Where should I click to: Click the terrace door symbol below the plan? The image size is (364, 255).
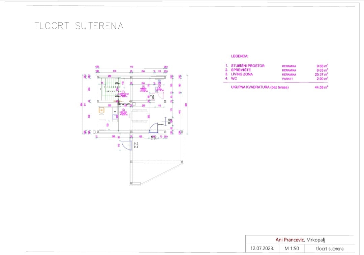126,145
